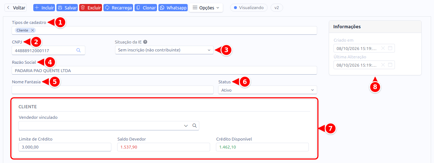The height and width of the screenshot is (163, 434).
Task: Click the v2 version badge
Action: 277,8
